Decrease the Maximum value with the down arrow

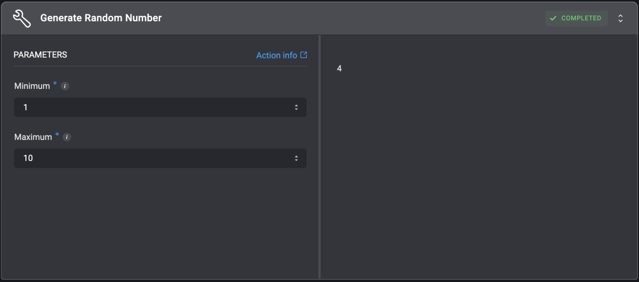coord(296,160)
